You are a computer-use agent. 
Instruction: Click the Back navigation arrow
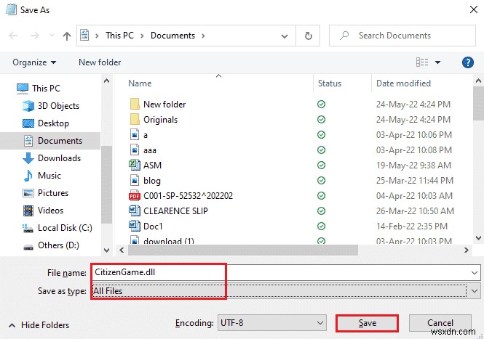pos(13,36)
